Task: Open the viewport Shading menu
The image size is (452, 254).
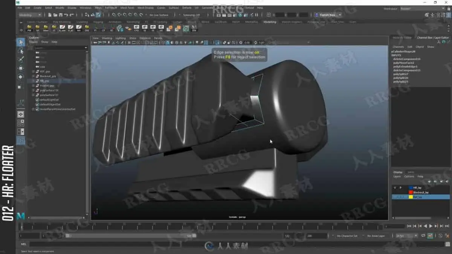Action: click(x=107, y=38)
